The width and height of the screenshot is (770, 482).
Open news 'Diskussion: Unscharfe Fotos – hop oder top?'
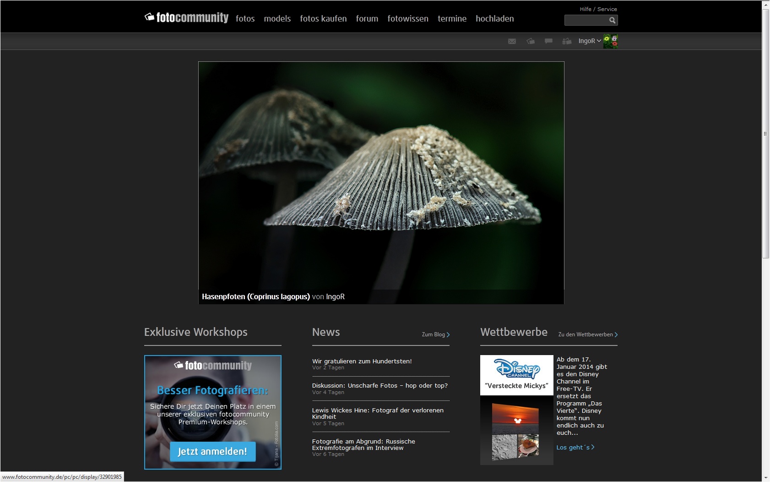pyautogui.click(x=380, y=386)
